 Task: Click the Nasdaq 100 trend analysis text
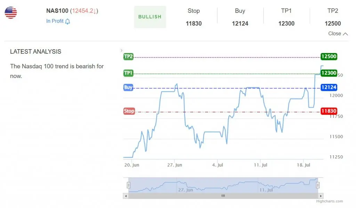pyautogui.click(x=57, y=71)
